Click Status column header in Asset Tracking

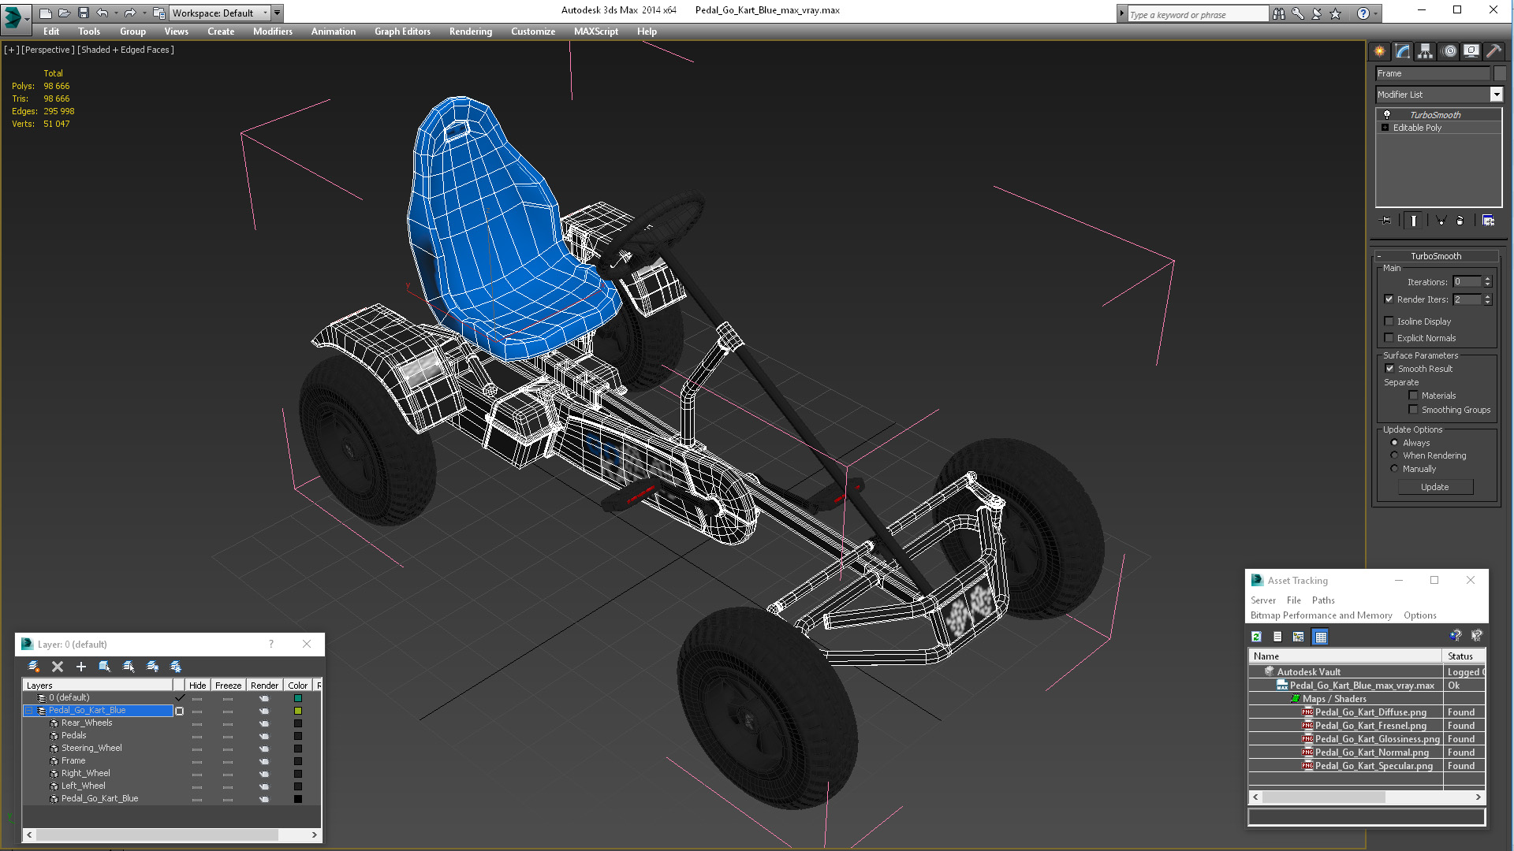pyautogui.click(x=1464, y=656)
